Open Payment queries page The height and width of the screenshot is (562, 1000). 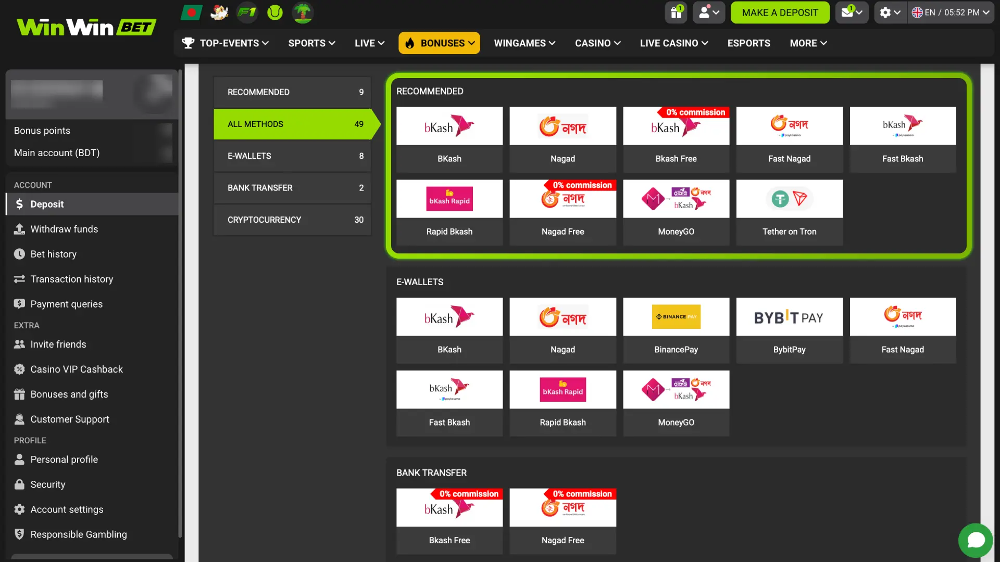[x=92, y=304]
